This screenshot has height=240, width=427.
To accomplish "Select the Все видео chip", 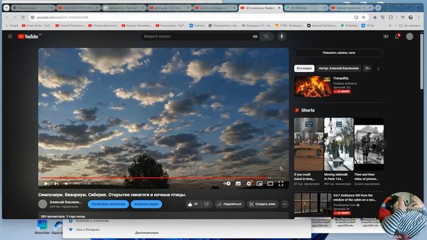I will [x=304, y=68].
